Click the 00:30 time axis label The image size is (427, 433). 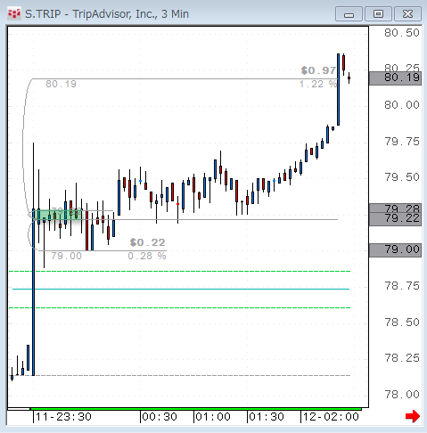(160, 417)
